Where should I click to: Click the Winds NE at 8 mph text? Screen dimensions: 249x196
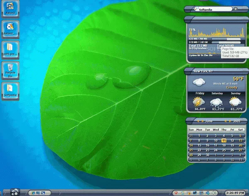pos(225,84)
